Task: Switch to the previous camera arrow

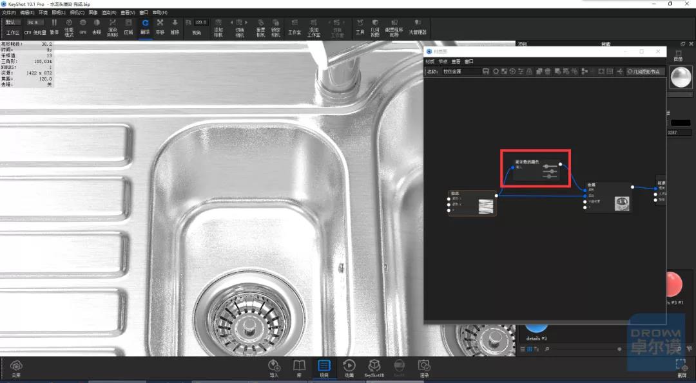Action: click(232, 22)
